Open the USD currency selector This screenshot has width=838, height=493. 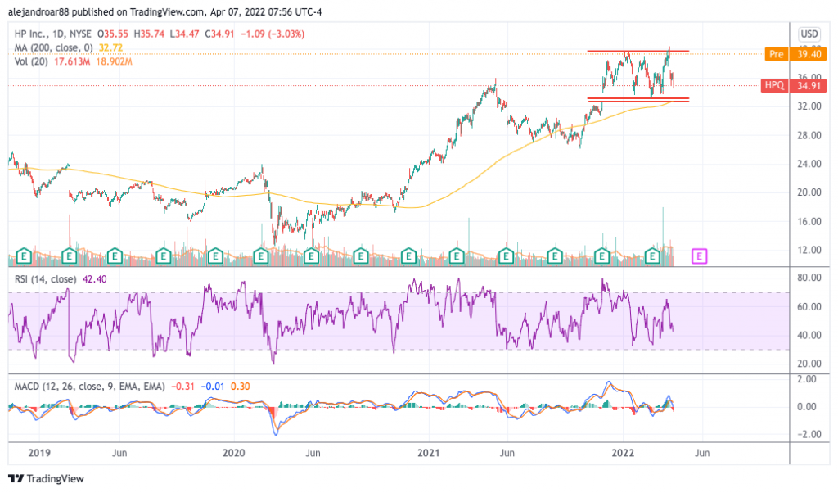(809, 34)
